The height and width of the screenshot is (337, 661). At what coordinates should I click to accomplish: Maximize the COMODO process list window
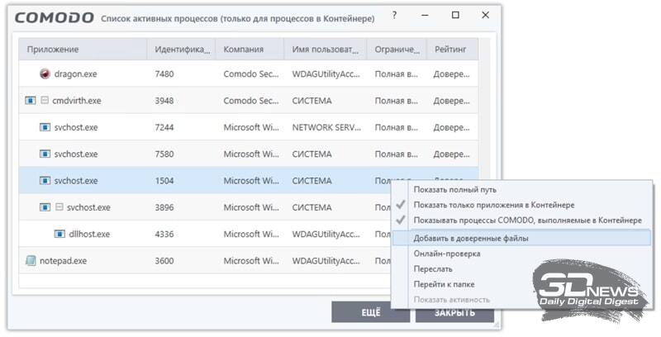455,15
